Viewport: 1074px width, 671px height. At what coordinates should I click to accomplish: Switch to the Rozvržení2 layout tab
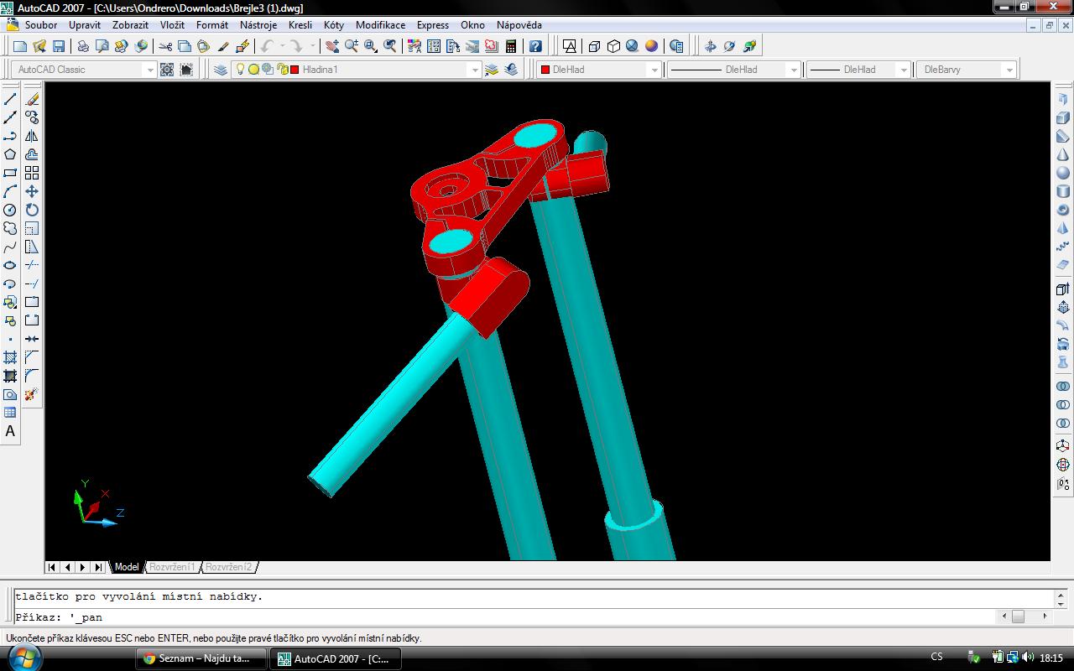tap(228, 567)
